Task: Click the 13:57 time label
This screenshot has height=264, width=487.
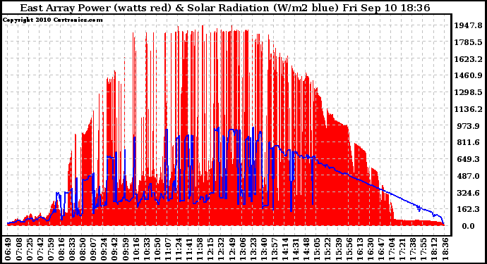Action: coord(274,249)
